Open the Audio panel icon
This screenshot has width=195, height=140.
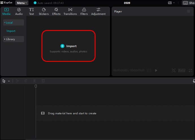click(x=19, y=10)
